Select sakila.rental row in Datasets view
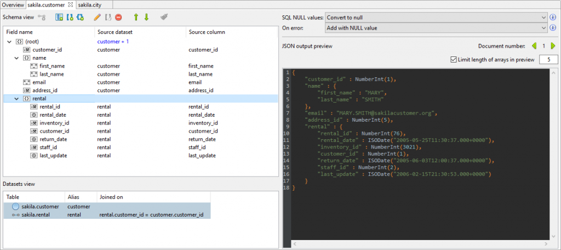 tap(107, 215)
